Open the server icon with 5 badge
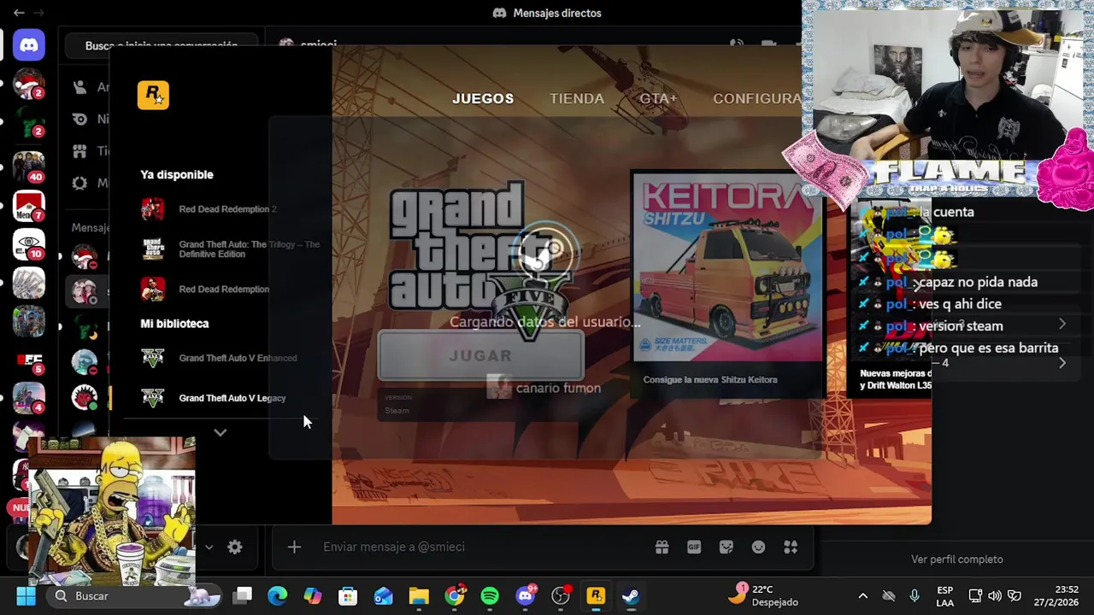1094x615 pixels. pyautogui.click(x=28, y=360)
